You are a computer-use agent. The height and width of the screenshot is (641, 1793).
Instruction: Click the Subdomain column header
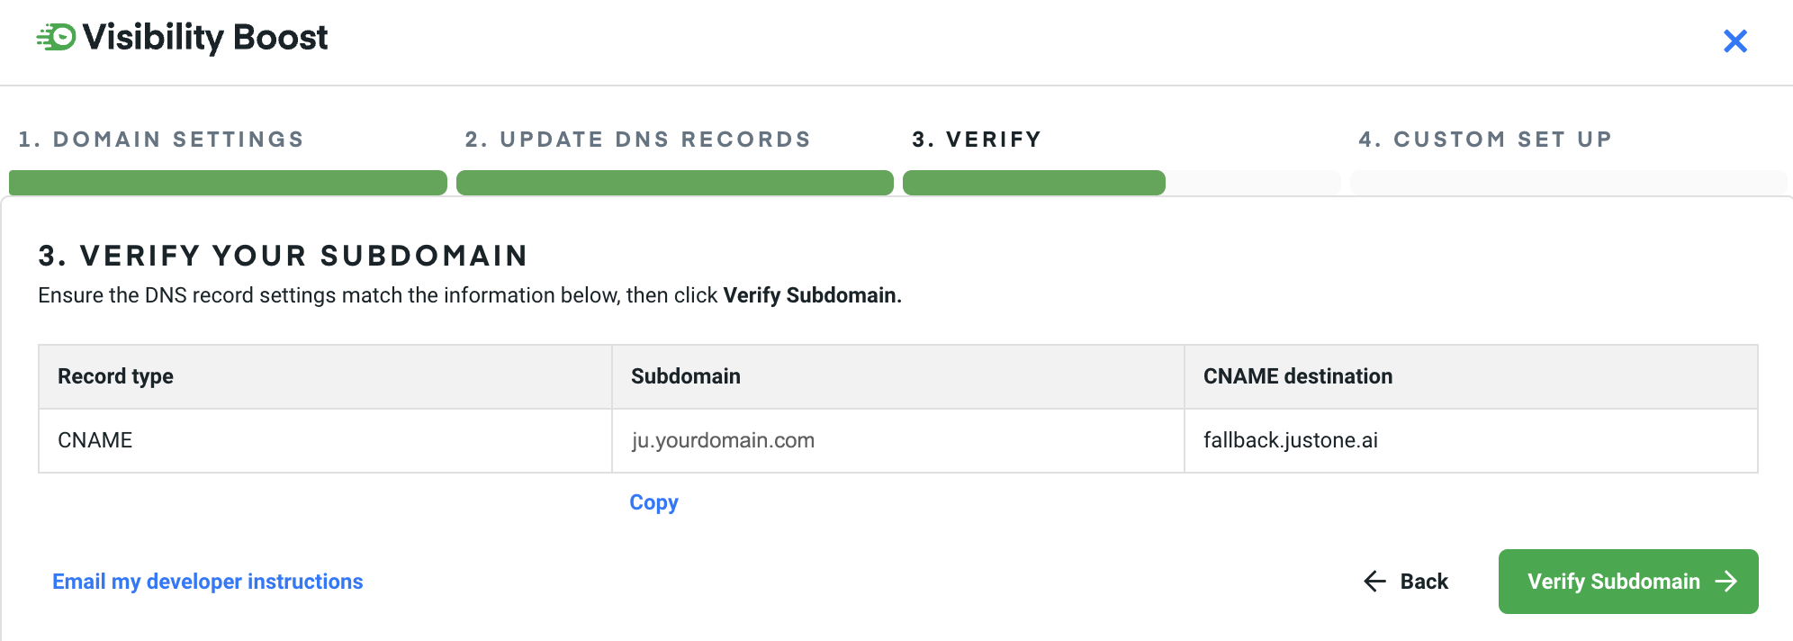point(685,376)
